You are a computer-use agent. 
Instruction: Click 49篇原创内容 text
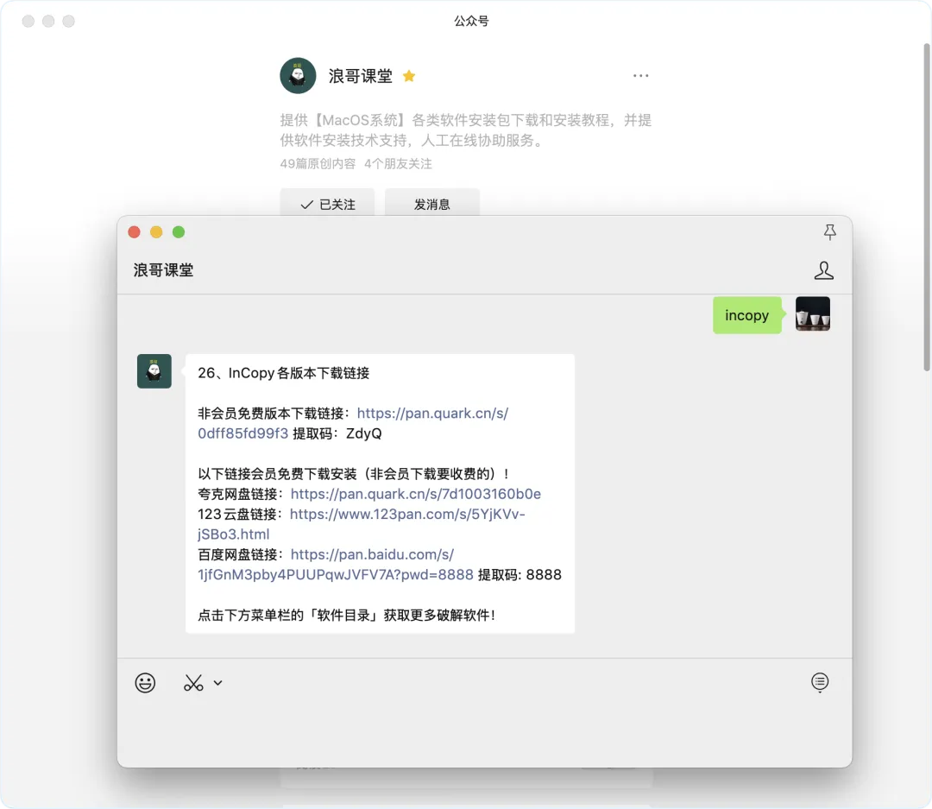pos(318,163)
